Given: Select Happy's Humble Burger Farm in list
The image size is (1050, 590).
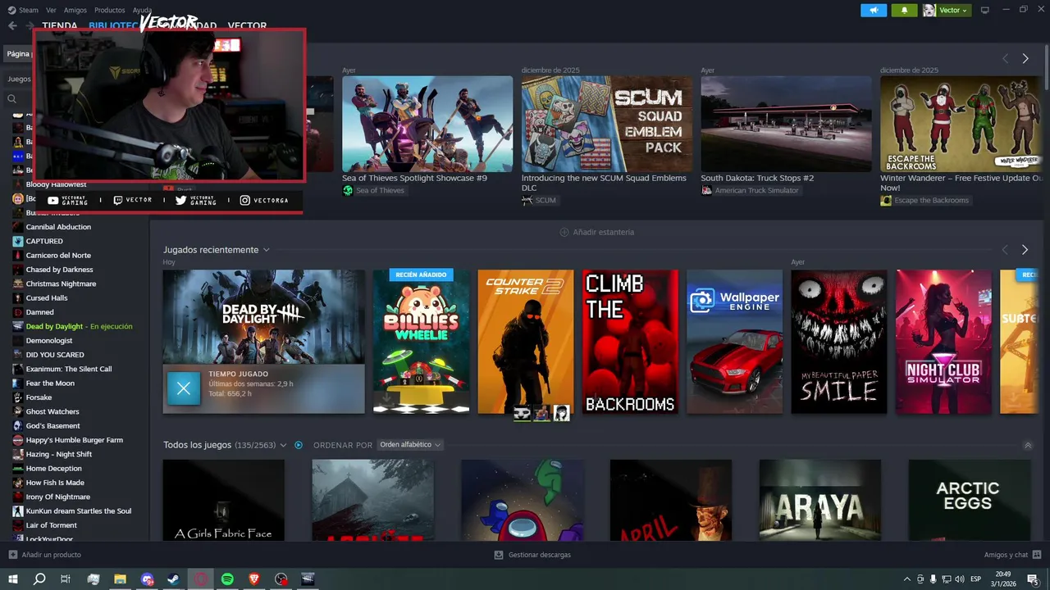Looking at the screenshot, I should point(74,440).
